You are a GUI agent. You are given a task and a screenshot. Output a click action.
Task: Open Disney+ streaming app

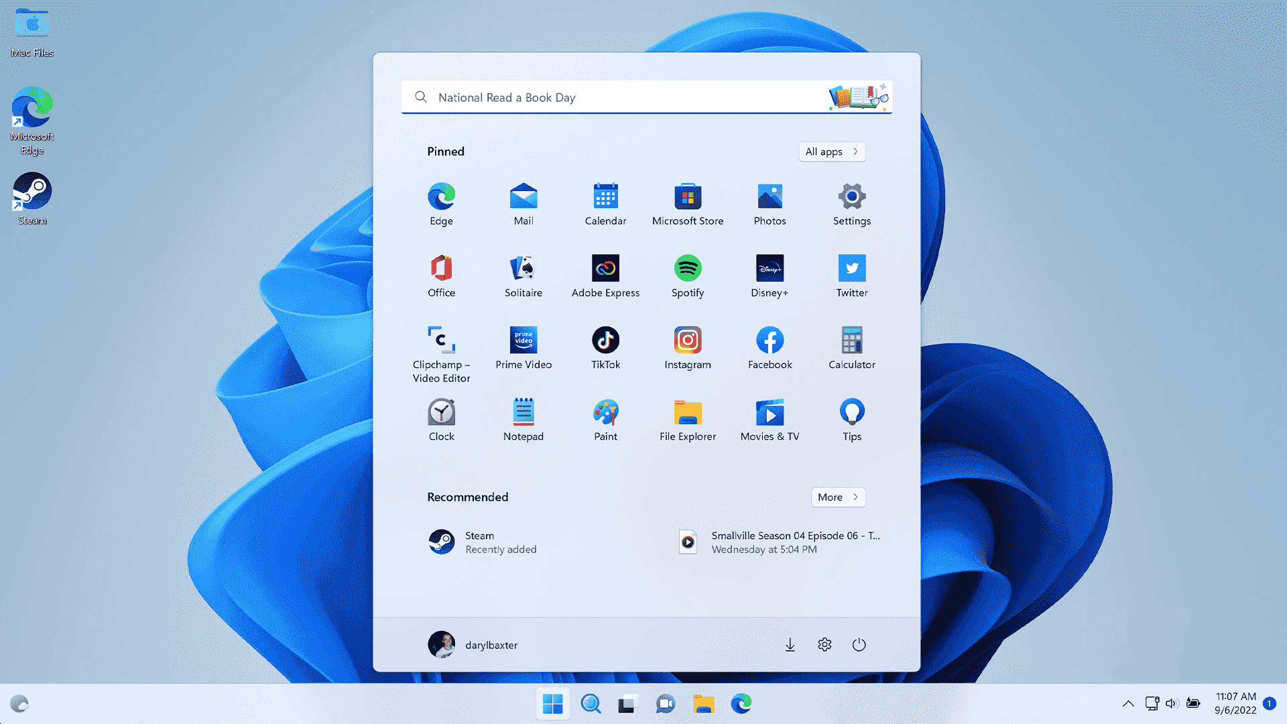click(770, 268)
